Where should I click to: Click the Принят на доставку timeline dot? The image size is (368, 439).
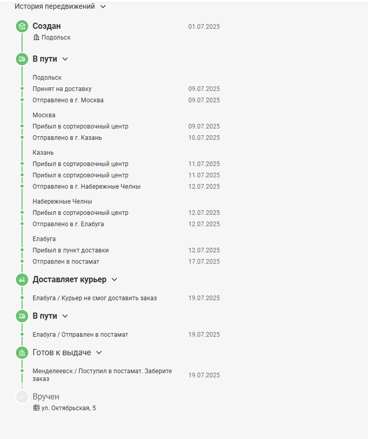(x=22, y=89)
